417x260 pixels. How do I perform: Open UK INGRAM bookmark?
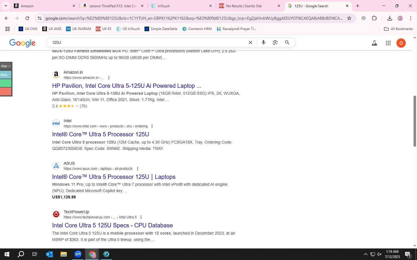79,29
